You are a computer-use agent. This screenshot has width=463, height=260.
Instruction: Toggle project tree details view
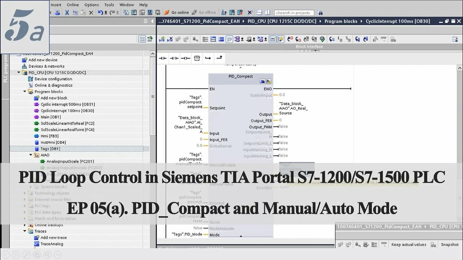tap(142, 39)
